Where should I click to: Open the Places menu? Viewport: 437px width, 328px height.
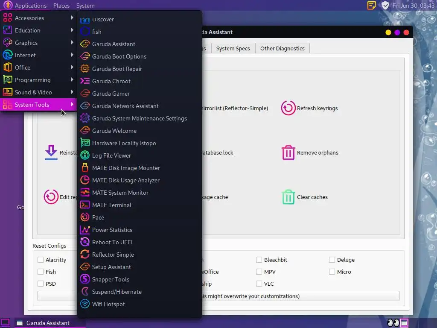[61, 6]
